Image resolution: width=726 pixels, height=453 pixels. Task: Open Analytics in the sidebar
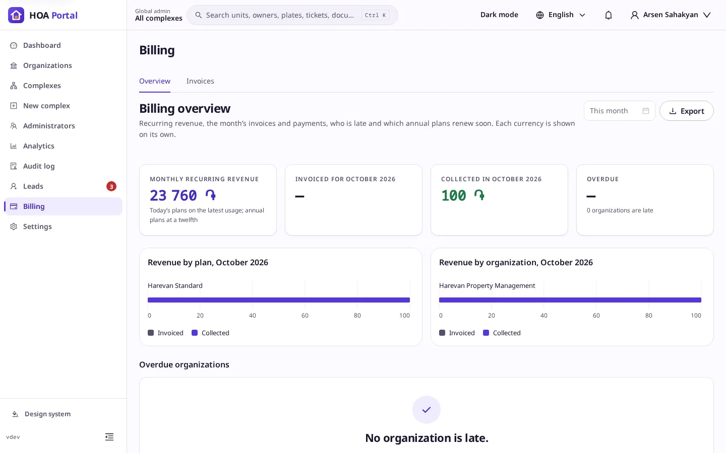(63, 146)
